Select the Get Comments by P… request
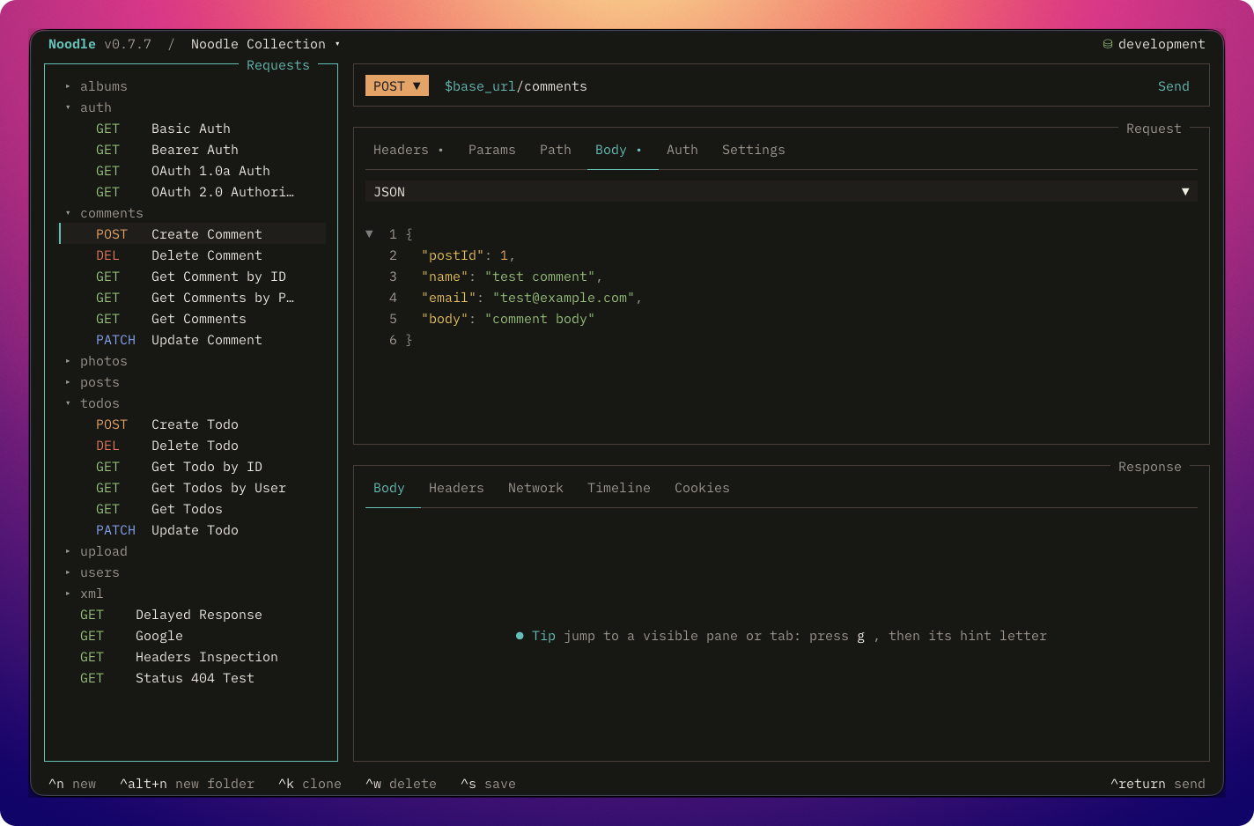 point(194,298)
